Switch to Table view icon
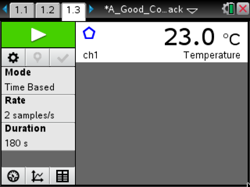250x187 pixels. click(x=62, y=176)
